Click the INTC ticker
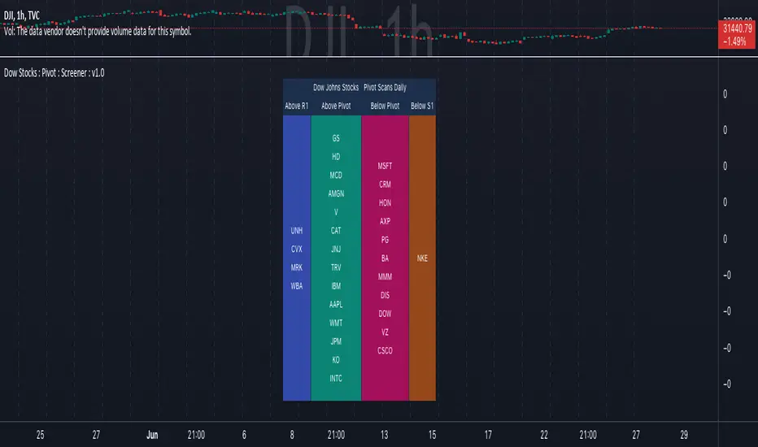Screen dimensions: 758x447 (x=336, y=379)
